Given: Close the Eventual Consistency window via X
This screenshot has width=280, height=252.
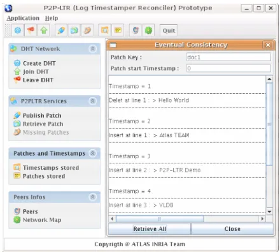Looking at the screenshot, I should [x=268, y=45].
